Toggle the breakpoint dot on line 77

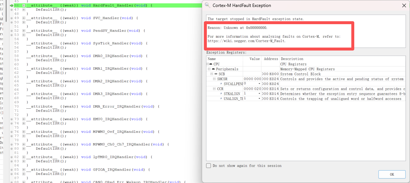pos(11,136)
